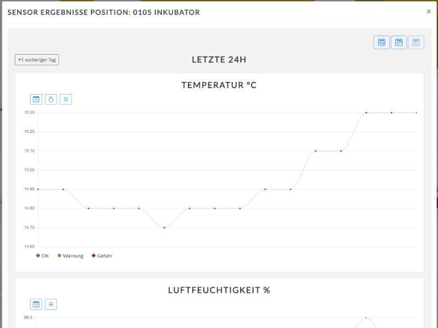Select a 15.10 plateau data point
438x328 pixels.
coord(316,150)
